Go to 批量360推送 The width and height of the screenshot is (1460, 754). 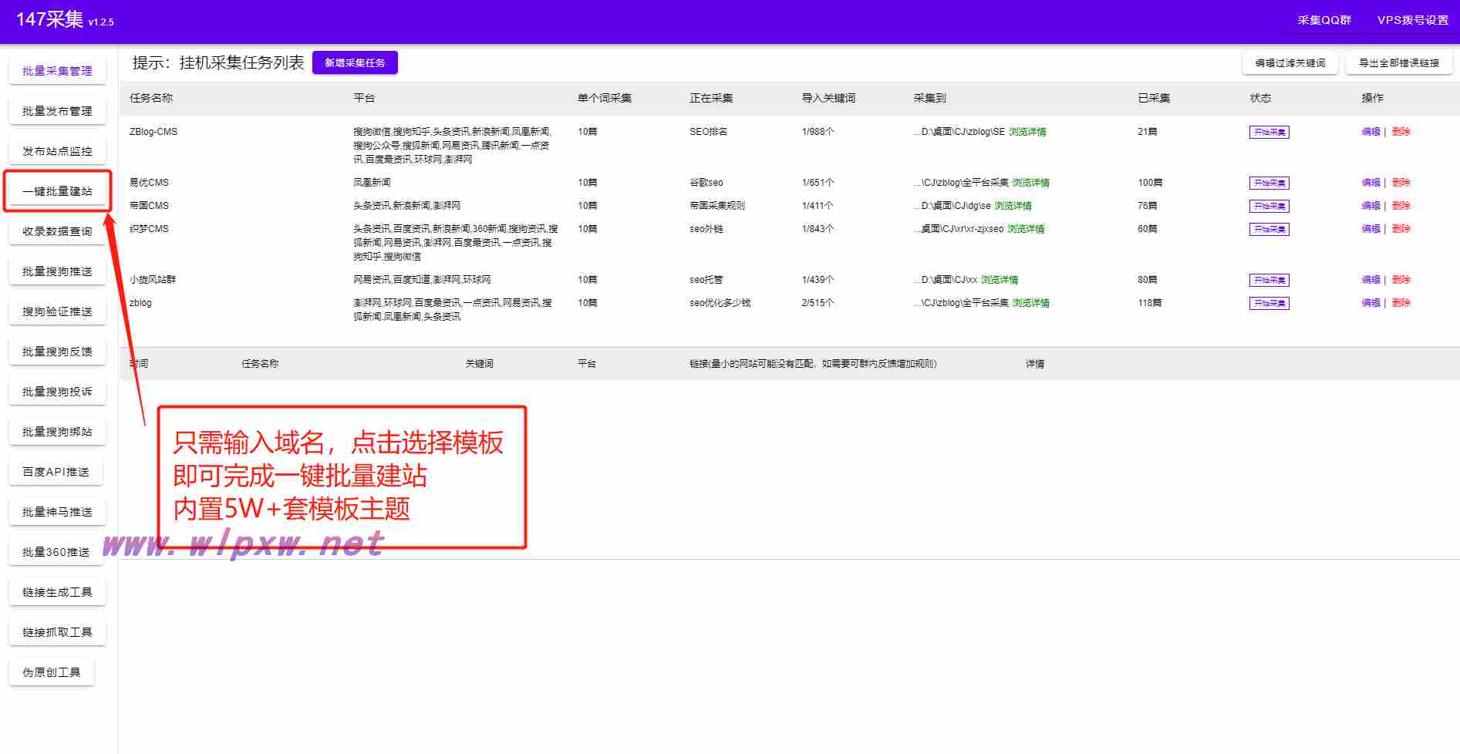point(56,552)
